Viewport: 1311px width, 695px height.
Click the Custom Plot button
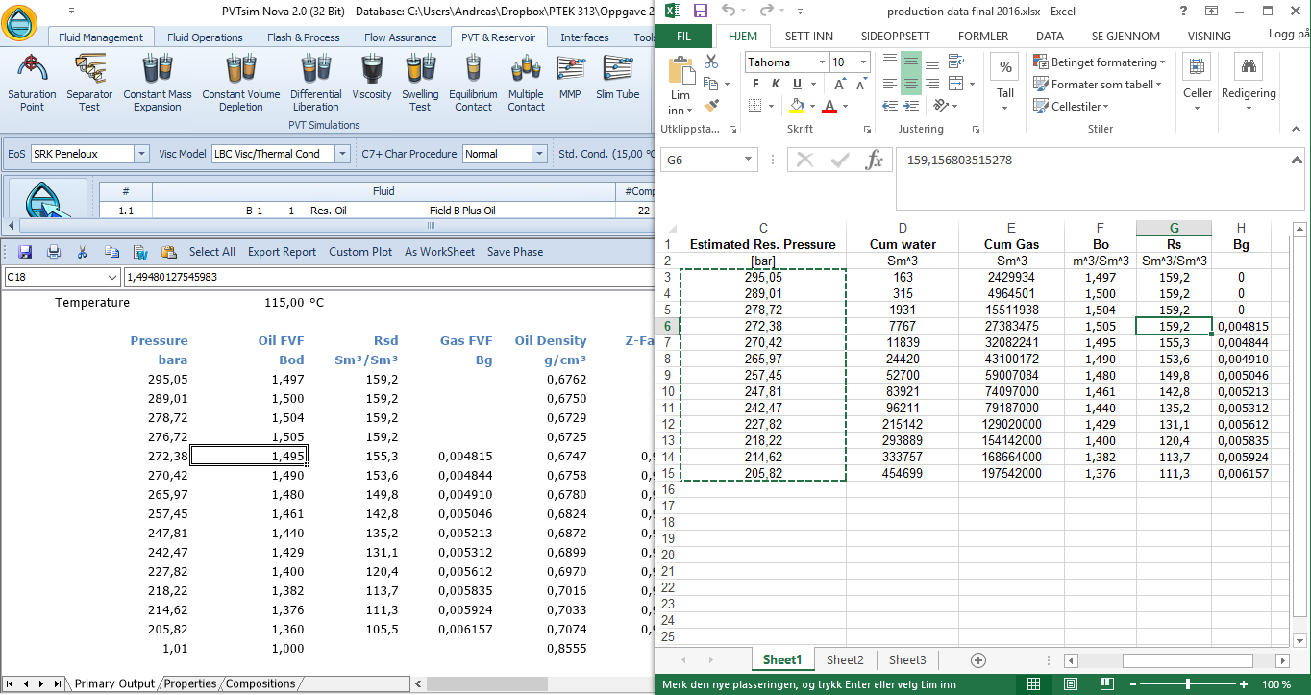point(360,252)
